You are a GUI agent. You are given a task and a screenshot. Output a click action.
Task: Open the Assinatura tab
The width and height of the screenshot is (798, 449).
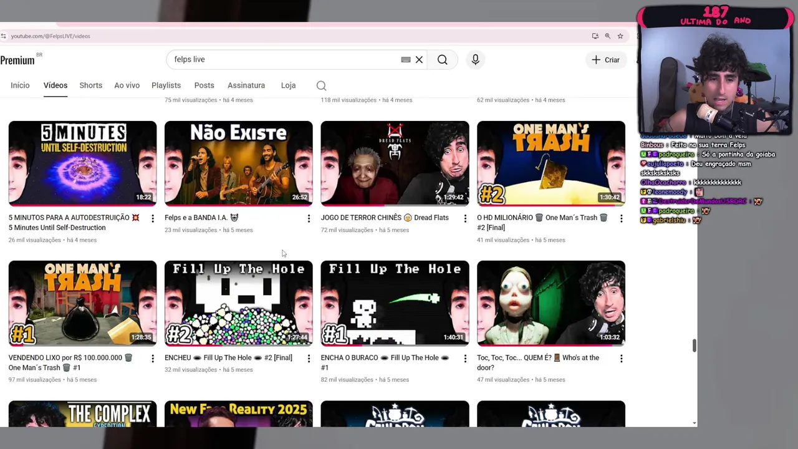(x=246, y=85)
